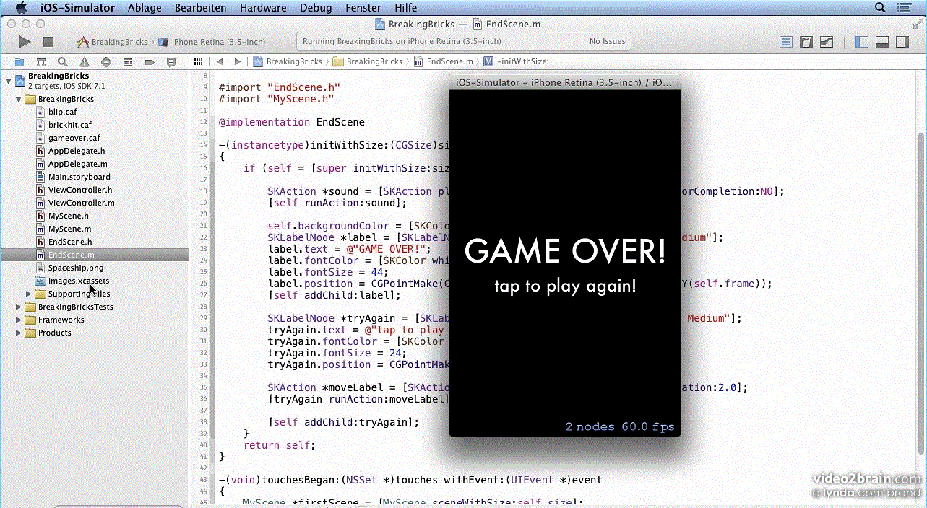The image size is (927, 508).
Task: Open the Hilfe menu
Action: [405, 8]
